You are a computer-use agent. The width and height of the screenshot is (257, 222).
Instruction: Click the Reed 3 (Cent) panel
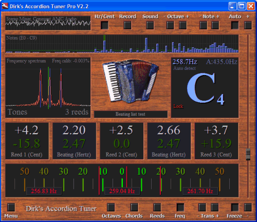coord(216,141)
